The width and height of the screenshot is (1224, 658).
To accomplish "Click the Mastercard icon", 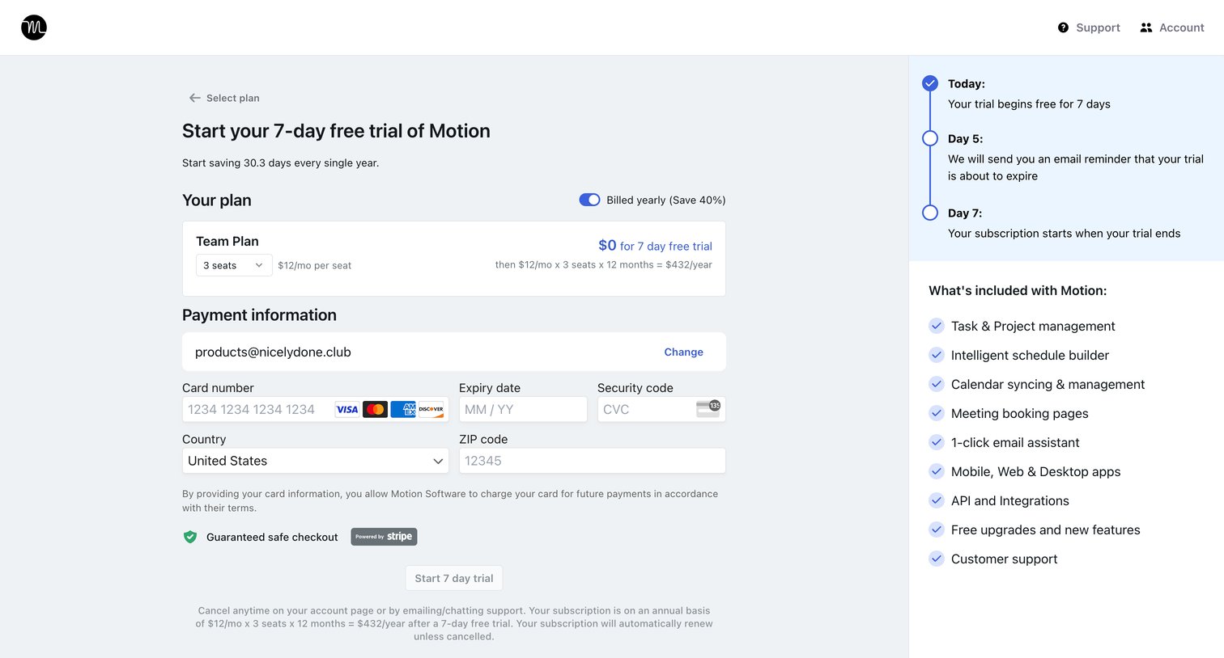I will 375,410.
